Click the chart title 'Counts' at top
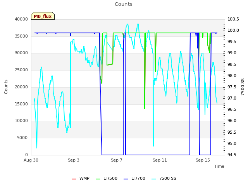 point(124,4)
